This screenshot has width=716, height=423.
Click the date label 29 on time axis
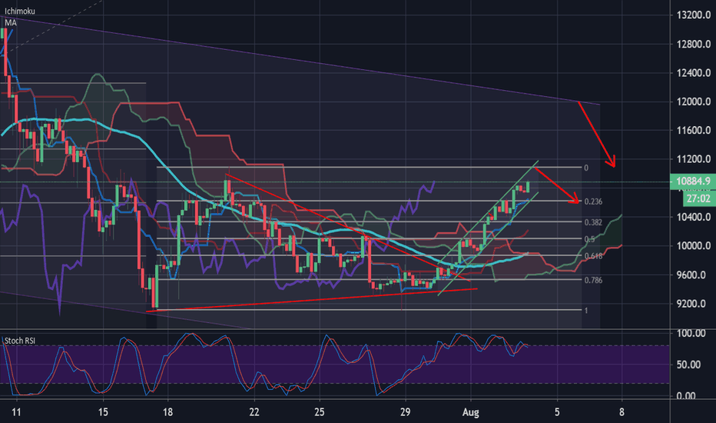(x=406, y=412)
